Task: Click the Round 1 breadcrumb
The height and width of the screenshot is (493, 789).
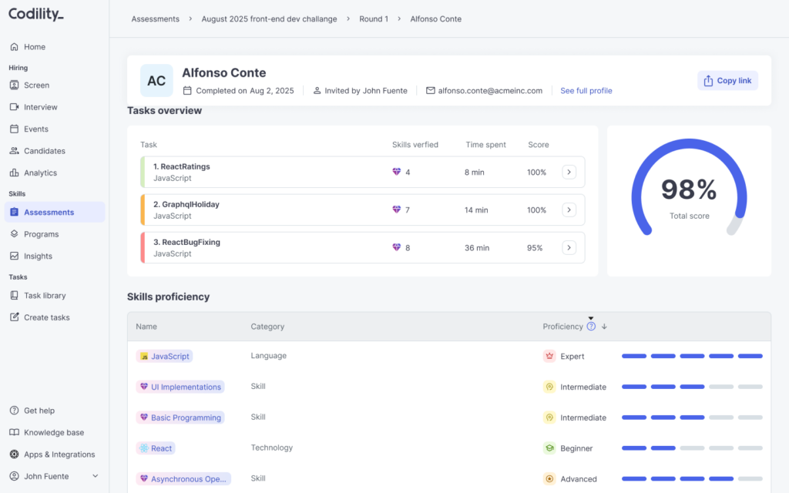Action: tap(374, 18)
